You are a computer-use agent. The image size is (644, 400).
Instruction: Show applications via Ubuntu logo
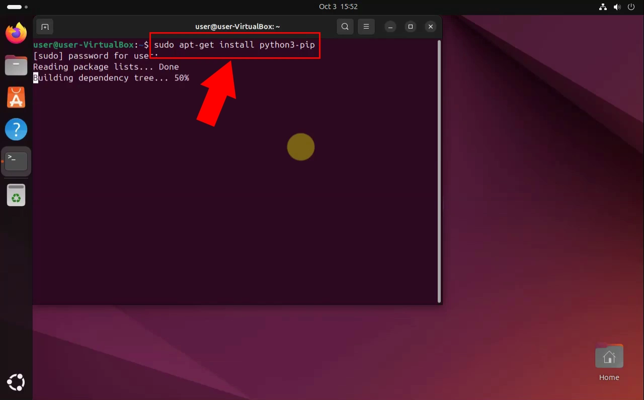(x=16, y=382)
